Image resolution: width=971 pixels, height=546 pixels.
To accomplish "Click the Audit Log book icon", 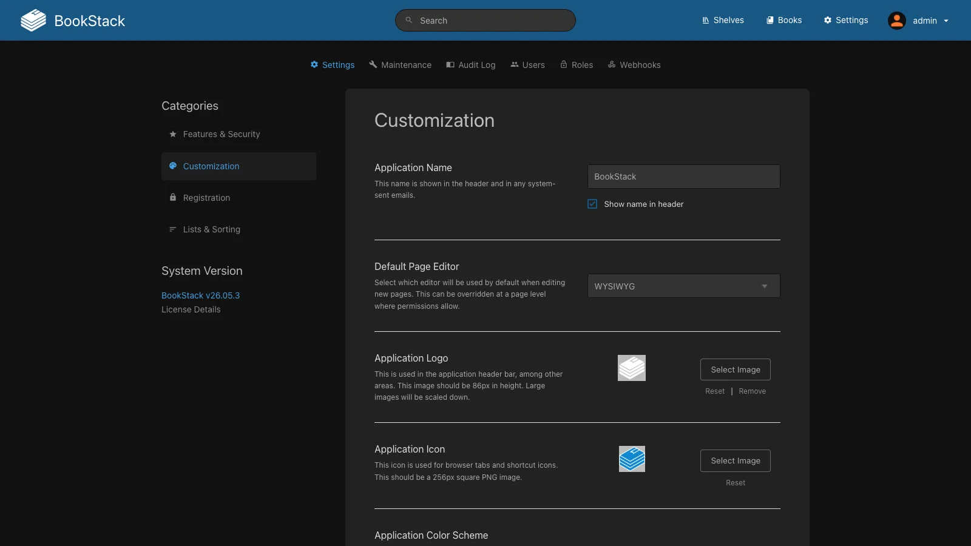I will 450,64.
